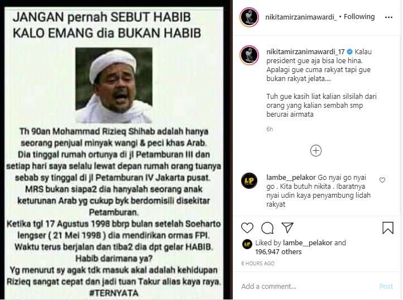
Task: Share the post using paper plane icon
Action: click(x=287, y=228)
